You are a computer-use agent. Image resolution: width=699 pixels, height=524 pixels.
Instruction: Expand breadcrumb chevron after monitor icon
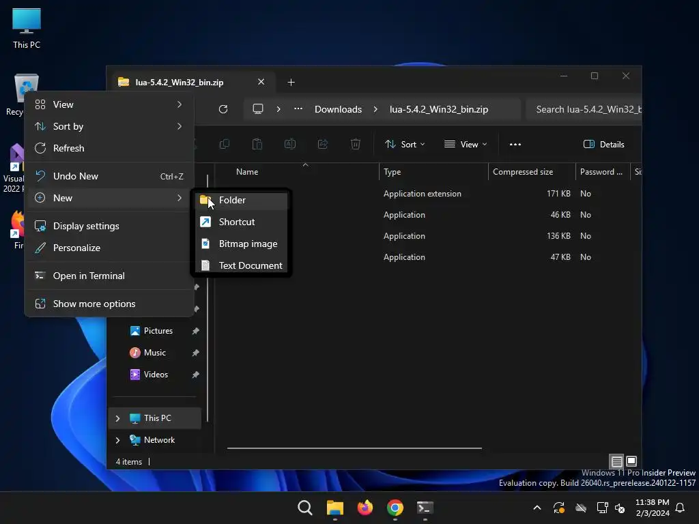[x=279, y=109]
